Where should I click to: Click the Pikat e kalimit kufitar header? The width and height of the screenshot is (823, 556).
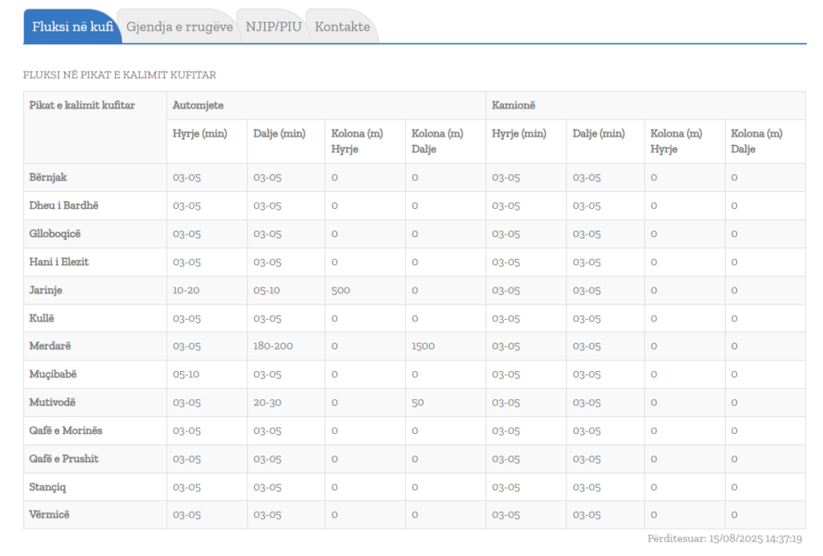(x=82, y=105)
